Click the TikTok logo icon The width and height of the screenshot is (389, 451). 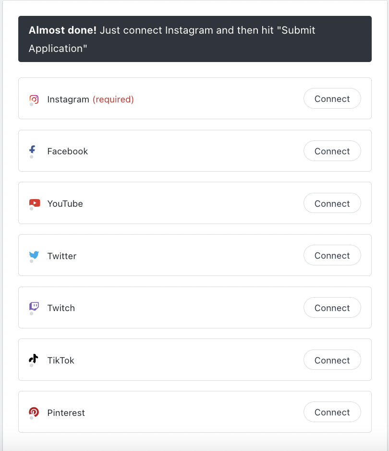click(x=33, y=359)
